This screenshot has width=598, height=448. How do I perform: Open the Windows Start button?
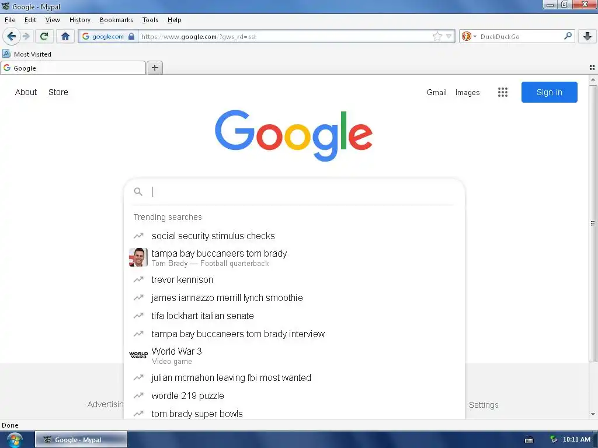click(14, 440)
